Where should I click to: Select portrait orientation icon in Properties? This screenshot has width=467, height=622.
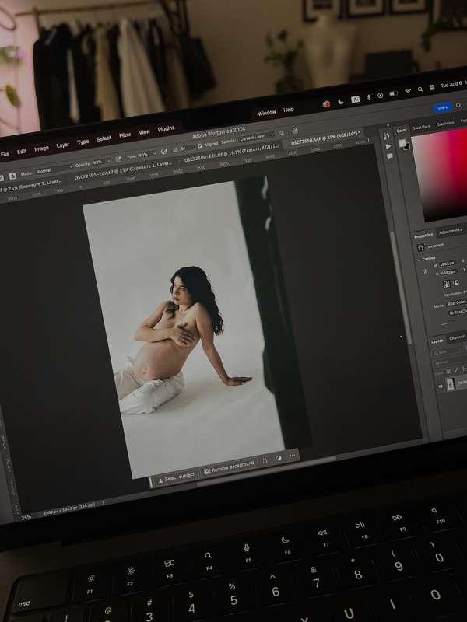(447, 284)
